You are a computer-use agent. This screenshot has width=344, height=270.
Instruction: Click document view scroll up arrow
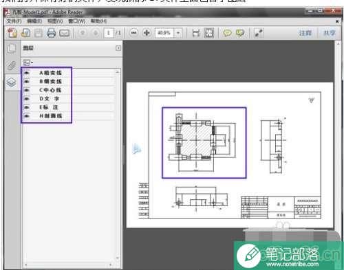point(338,44)
